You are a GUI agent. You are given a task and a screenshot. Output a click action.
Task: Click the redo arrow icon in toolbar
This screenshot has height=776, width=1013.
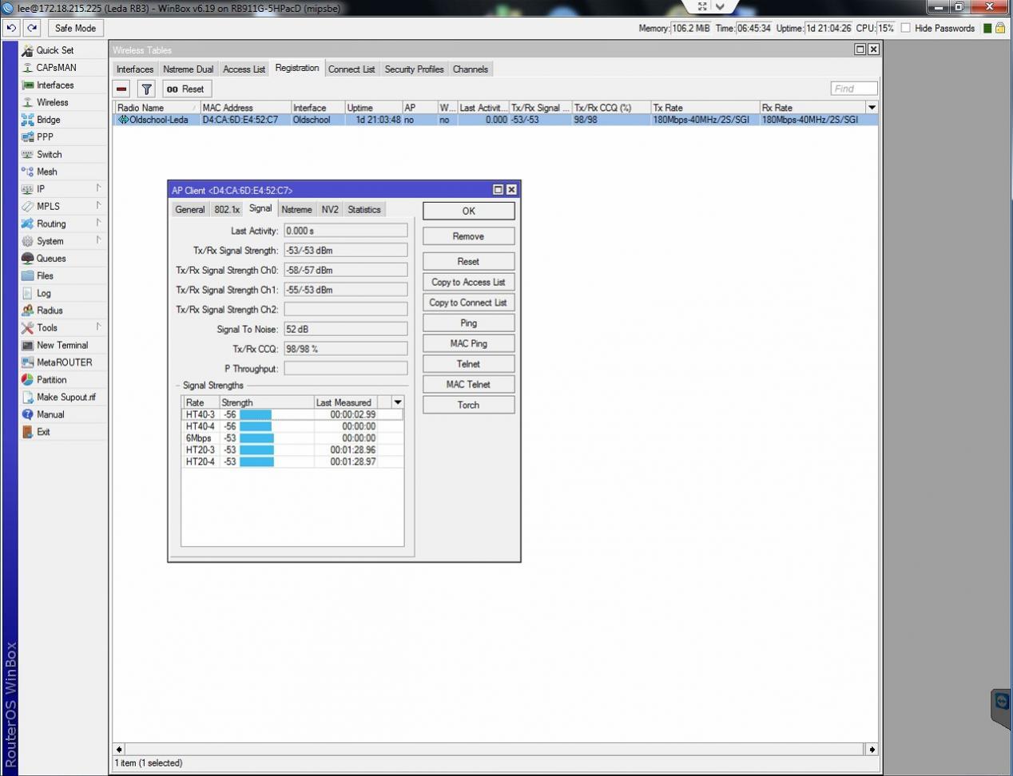tap(32, 28)
